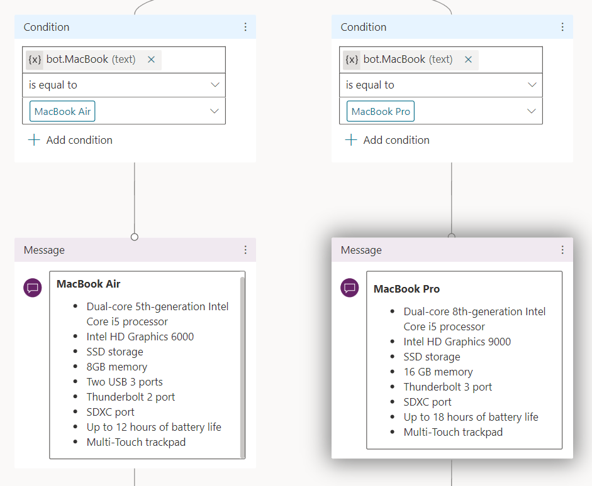Image resolution: width=592 pixels, height=486 pixels.
Task: Remove bot.MacBook variable from left condition
Action: [x=151, y=60]
